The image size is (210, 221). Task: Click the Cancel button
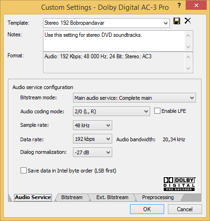pos(185,209)
